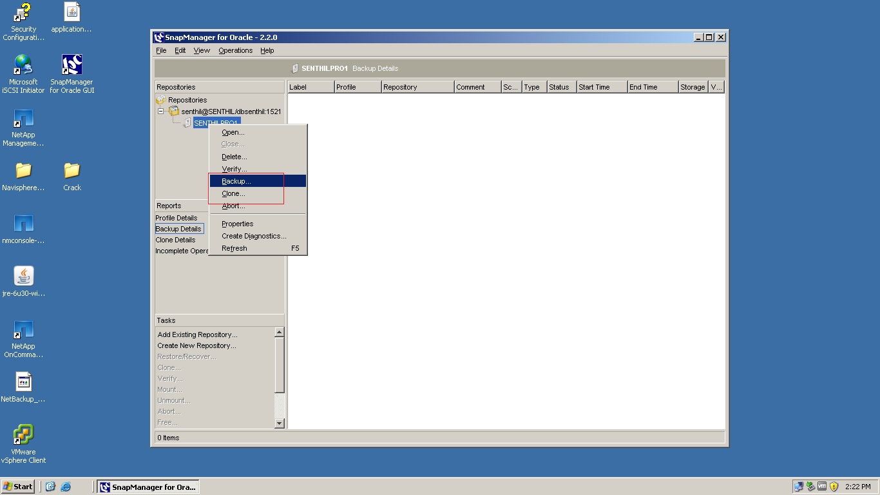Click the system clock showing 2:22 PM

[857, 487]
